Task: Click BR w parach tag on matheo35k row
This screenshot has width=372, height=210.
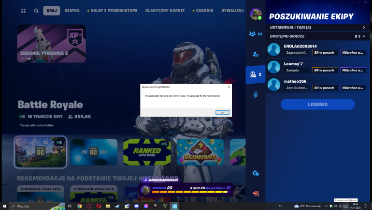Action: (325, 88)
